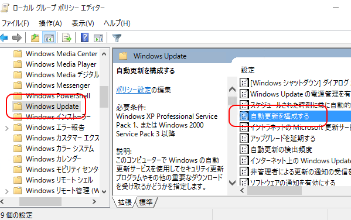Select Windows Update in tree
Screen dimensions: 351x220
click(x=52, y=106)
